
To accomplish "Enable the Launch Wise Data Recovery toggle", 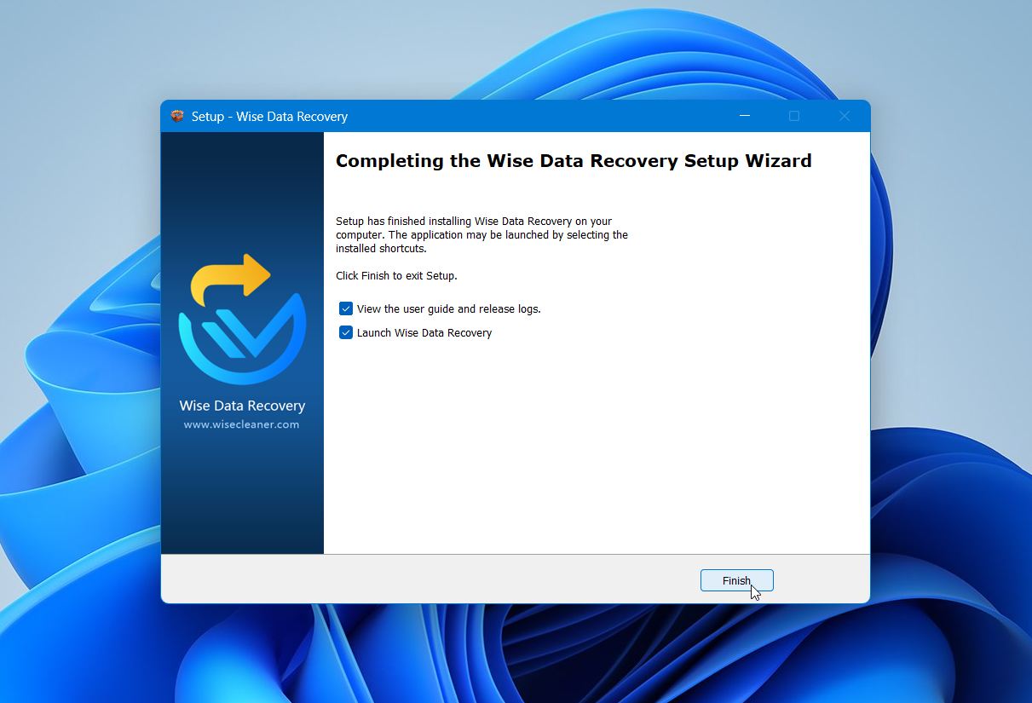I will click(346, 332).
